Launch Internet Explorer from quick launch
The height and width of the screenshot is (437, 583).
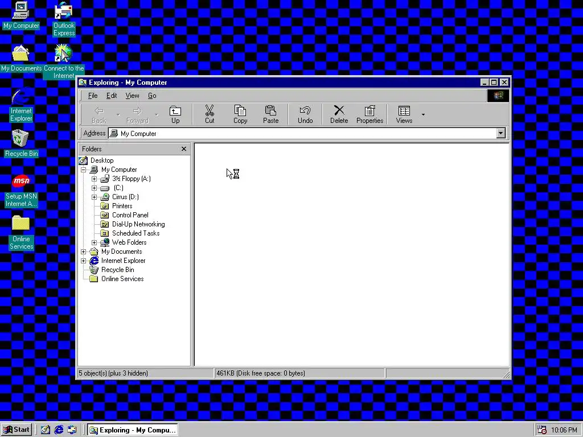tap(59, 430)
